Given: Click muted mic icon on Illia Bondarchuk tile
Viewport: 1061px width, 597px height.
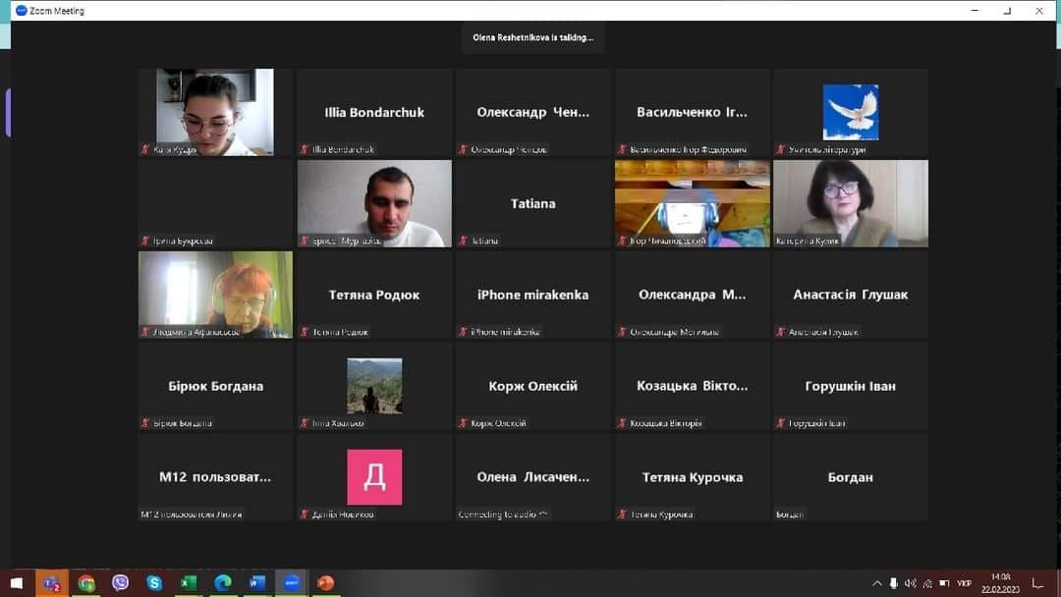Looking at the screenshot, I should [305, 150].
